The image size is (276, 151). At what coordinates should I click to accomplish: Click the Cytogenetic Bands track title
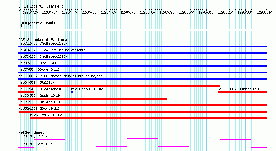[37, 23]
